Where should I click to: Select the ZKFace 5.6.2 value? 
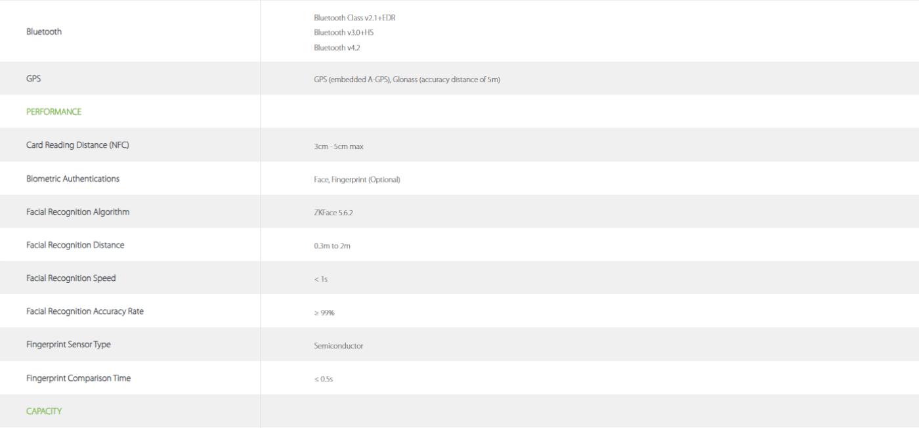334,213
